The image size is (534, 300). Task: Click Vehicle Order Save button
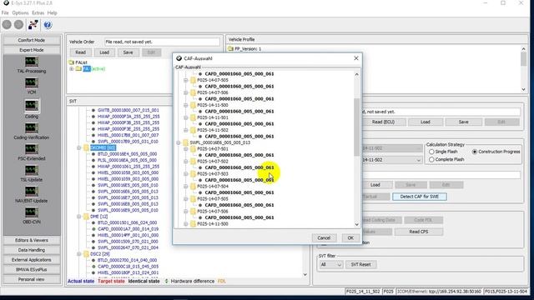128,52
